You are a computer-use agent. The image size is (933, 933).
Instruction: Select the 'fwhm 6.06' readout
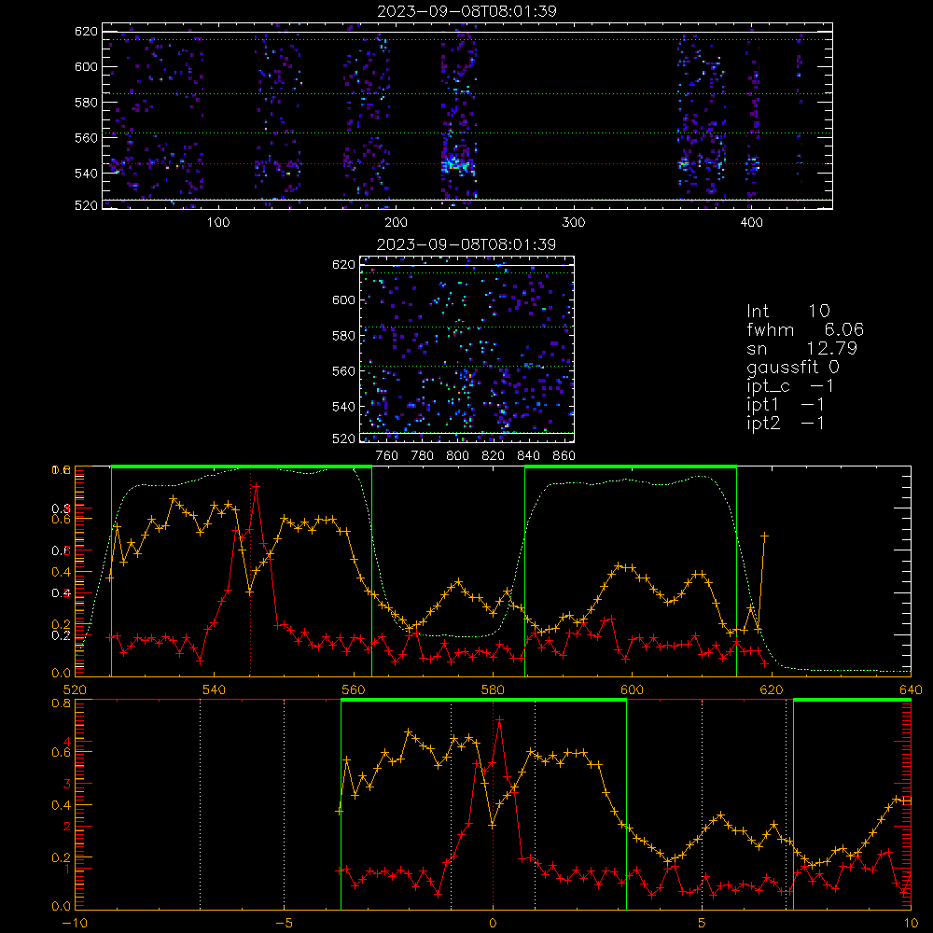click(x=805, y=329)
